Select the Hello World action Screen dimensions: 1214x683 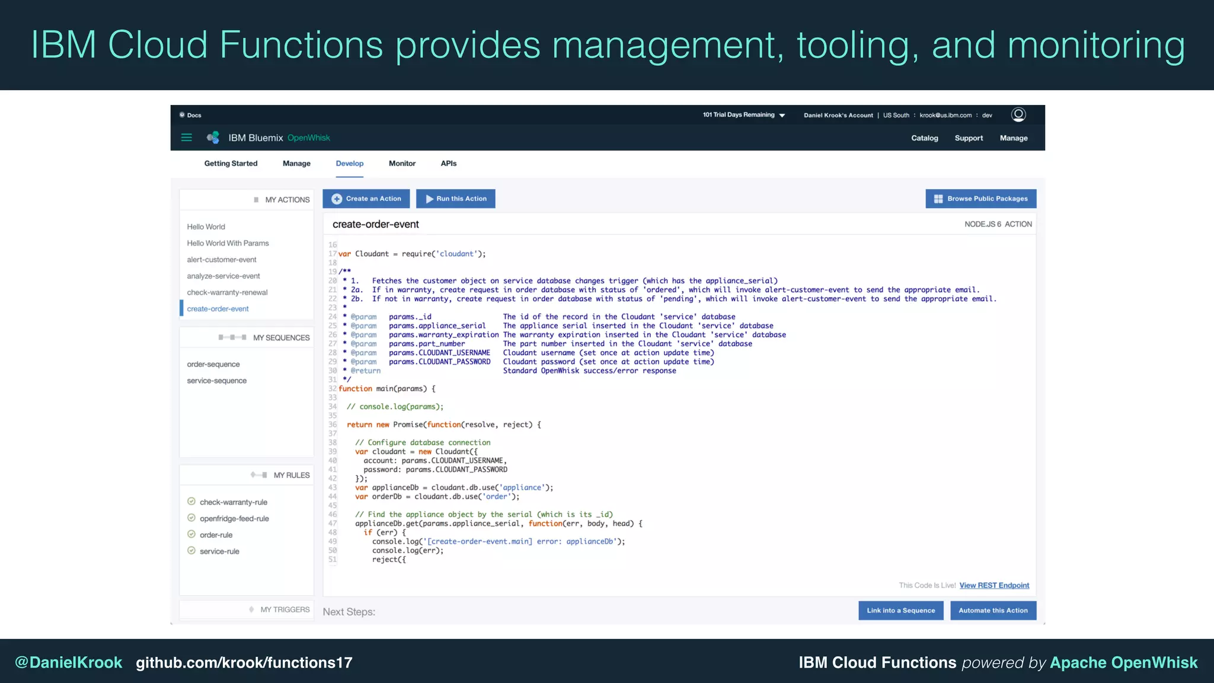[206, 226]
